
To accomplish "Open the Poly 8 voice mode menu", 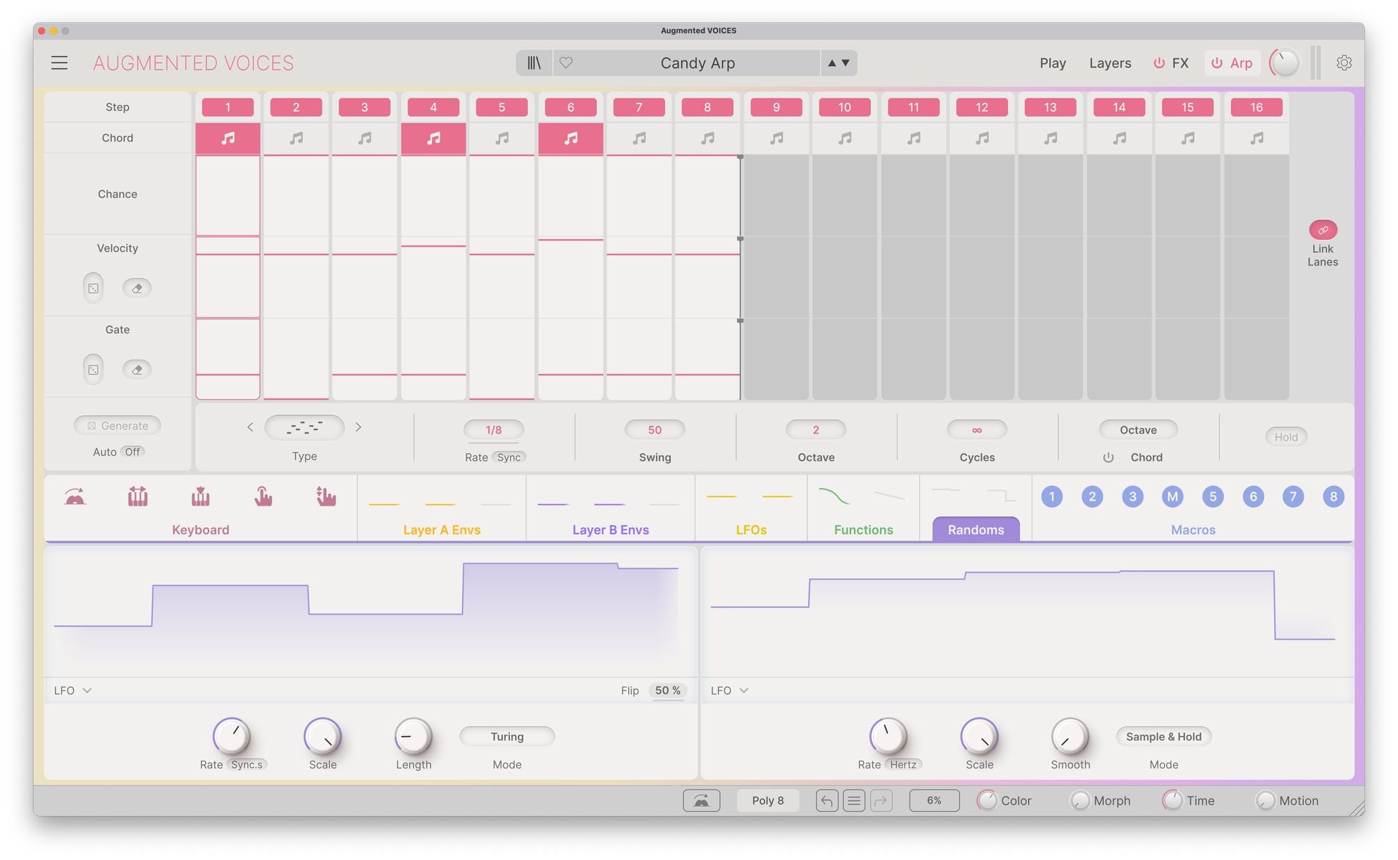I will (x=768, y=801).
